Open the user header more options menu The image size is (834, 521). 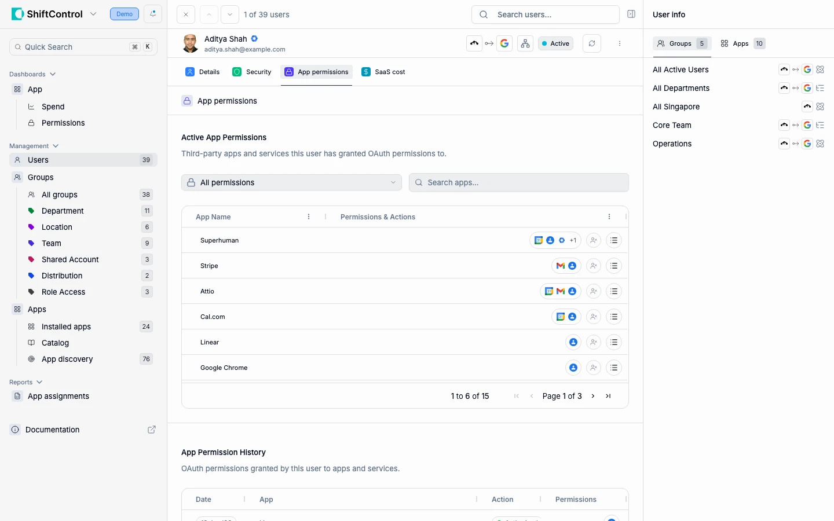(x=620, y=43)
